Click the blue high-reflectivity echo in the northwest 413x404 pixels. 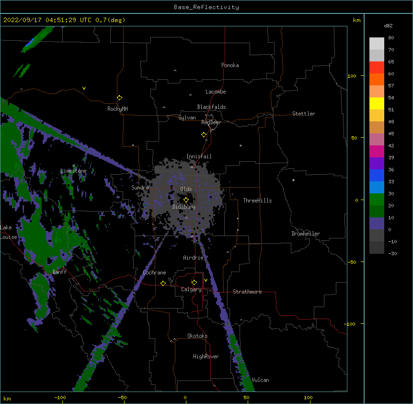tap(30, 42)
